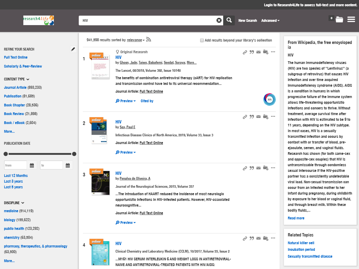359x269 pixels.
Task: Open the relevance sort dropdown
Action: [x=136, y=40]
